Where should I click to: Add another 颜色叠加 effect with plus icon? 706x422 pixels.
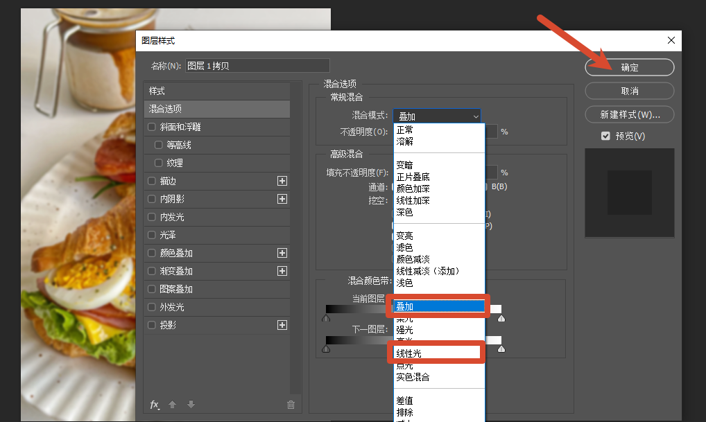tap(282, 253)
